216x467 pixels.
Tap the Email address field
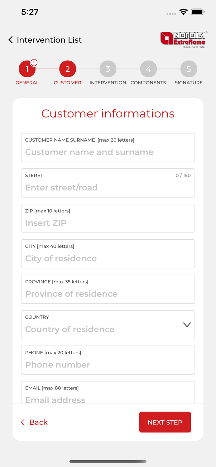(108, 399)
